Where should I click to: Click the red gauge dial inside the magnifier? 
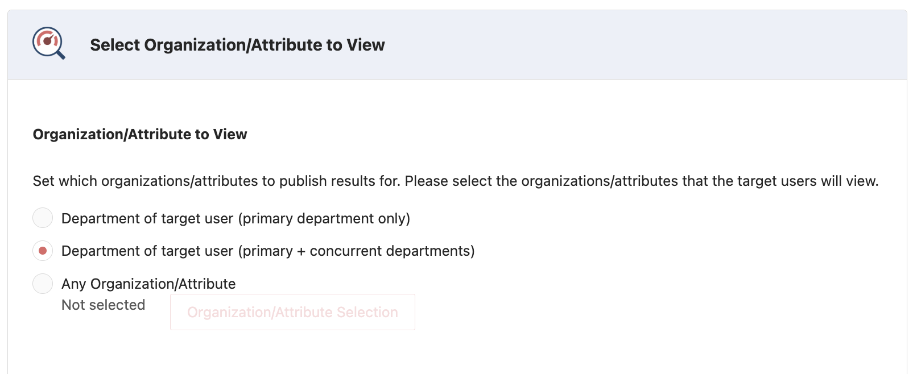47,40
